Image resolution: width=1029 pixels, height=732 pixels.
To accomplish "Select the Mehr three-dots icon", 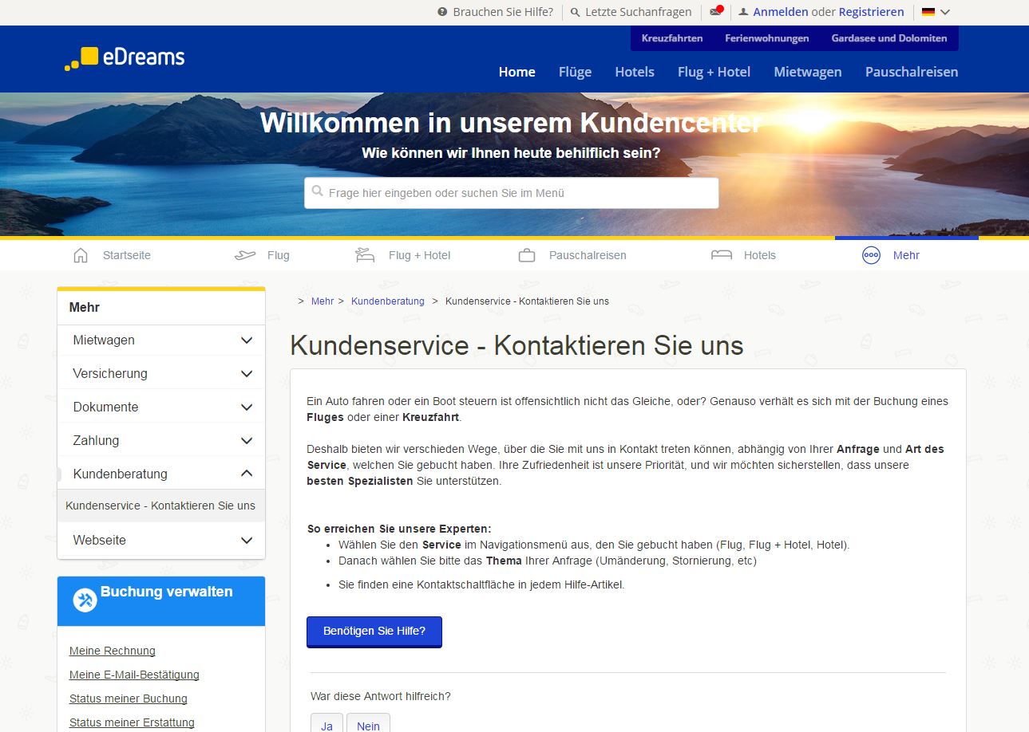I will point(871,255).
